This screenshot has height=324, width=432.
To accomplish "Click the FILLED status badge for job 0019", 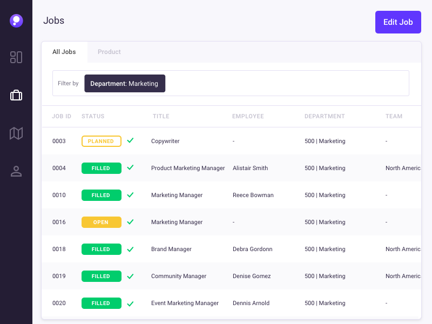I will pos(102,276).
